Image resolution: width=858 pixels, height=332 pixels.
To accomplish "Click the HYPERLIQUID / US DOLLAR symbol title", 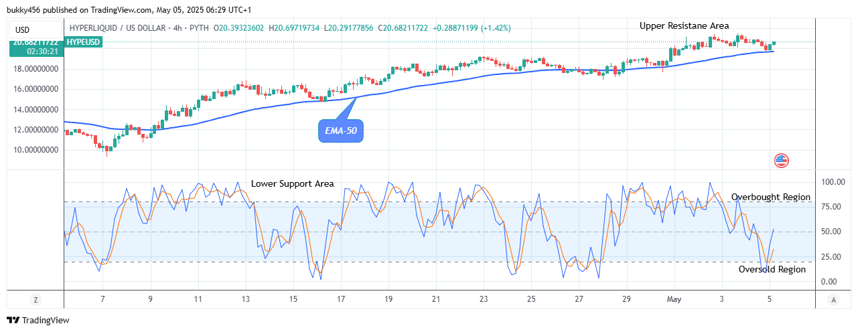I will click(x=117, y=28).
